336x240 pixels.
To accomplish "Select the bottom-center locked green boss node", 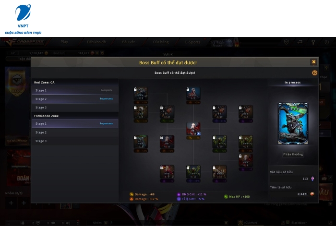I will coord(193,172).
